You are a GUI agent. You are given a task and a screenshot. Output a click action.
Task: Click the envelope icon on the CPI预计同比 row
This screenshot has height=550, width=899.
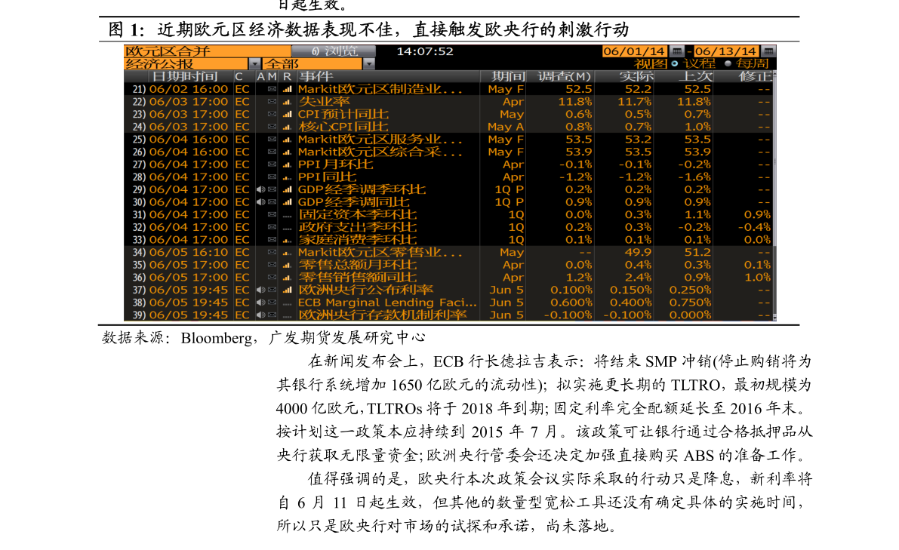272,115
